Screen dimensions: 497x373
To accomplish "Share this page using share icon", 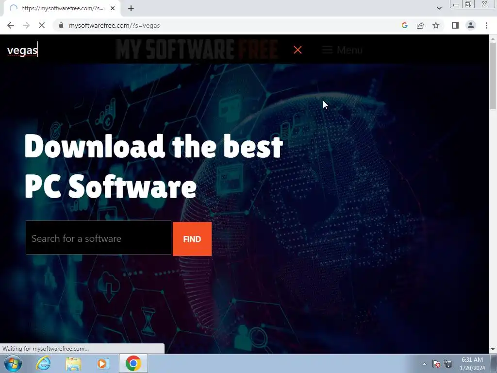I will tap(420, 25).
